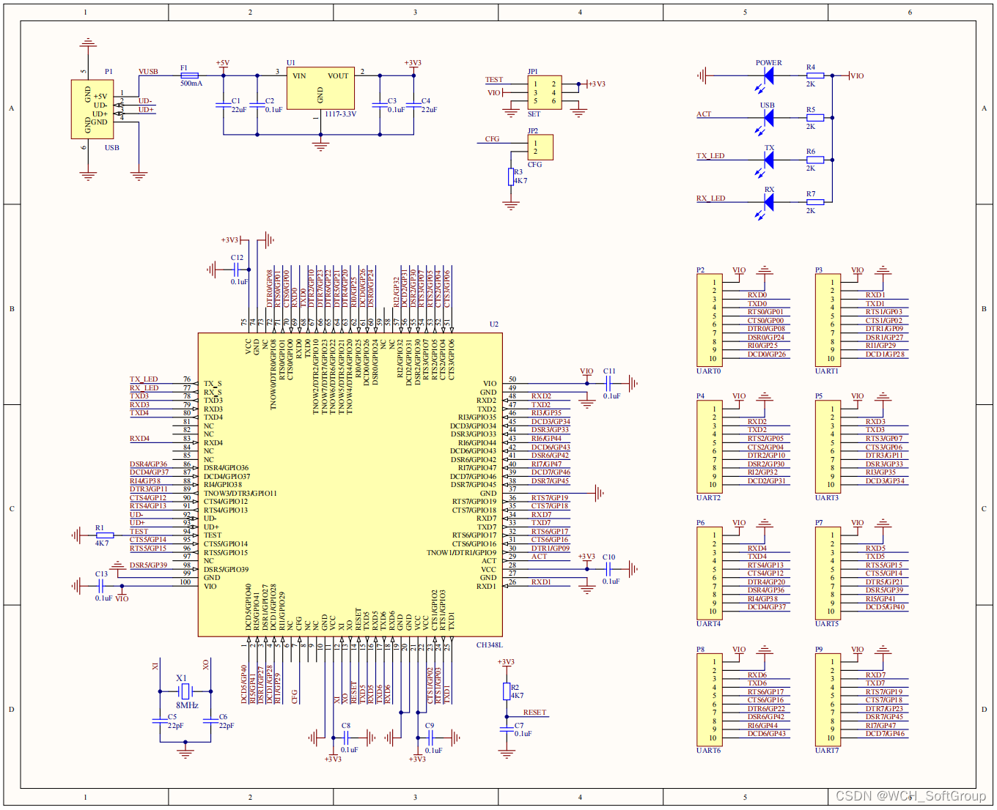
Task: Select capacitor C4 22uF
Action: (413, 105)
